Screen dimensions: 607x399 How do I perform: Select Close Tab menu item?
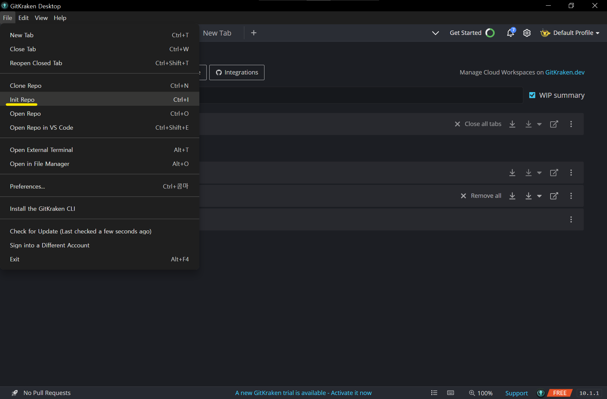pyautogui.click(x=100, y=49)
